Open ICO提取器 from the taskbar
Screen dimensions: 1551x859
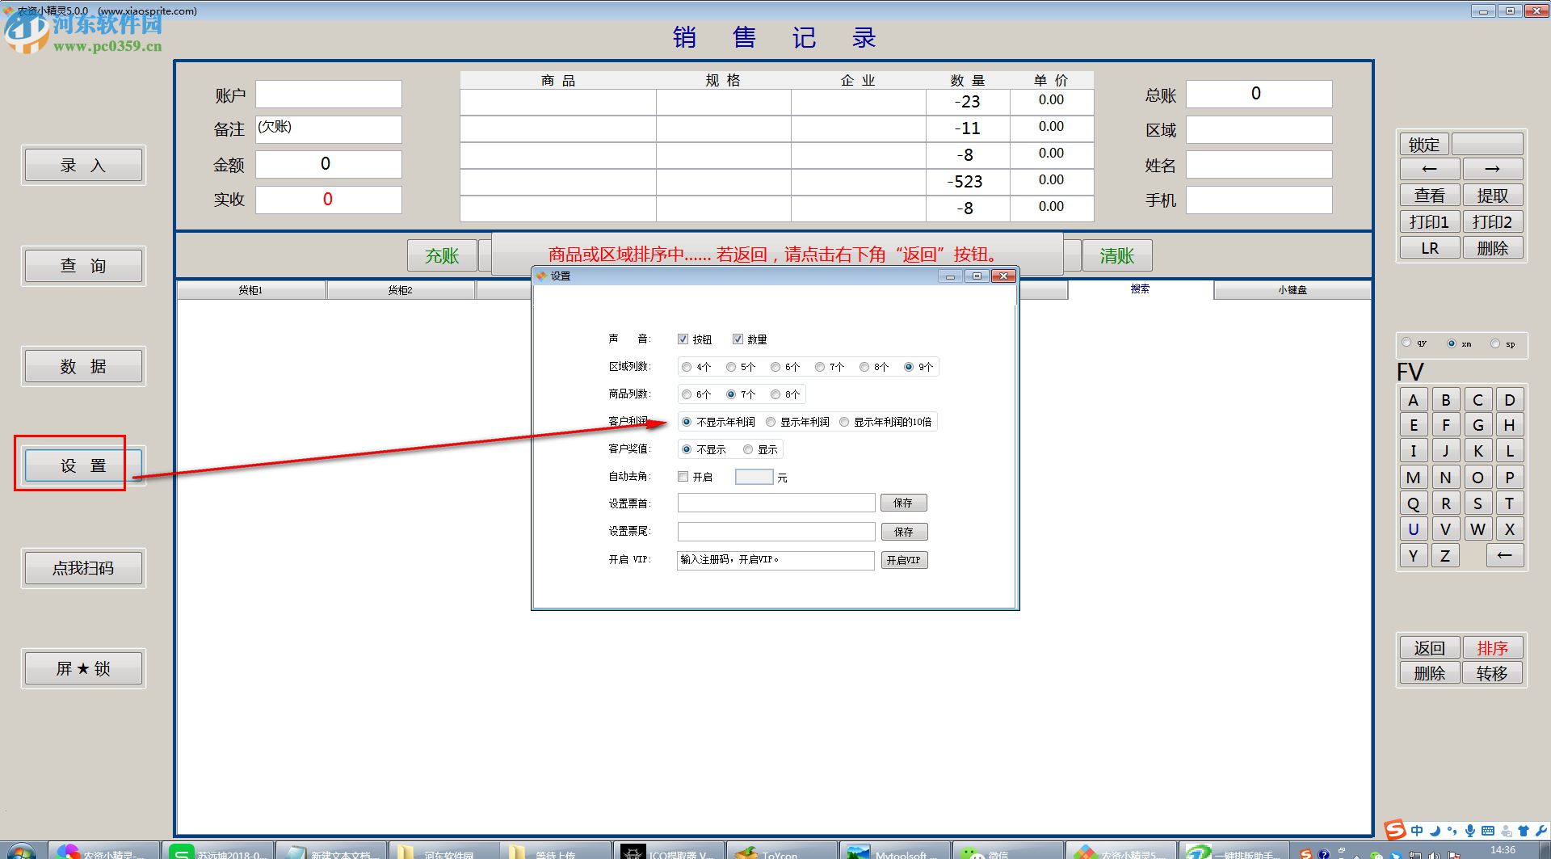(668, 852)
